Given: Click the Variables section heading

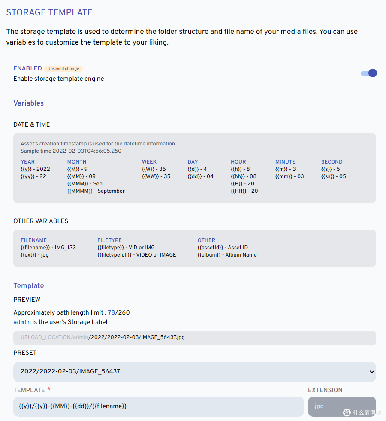Looking at the screenshot, I should (x=28, y=103).
